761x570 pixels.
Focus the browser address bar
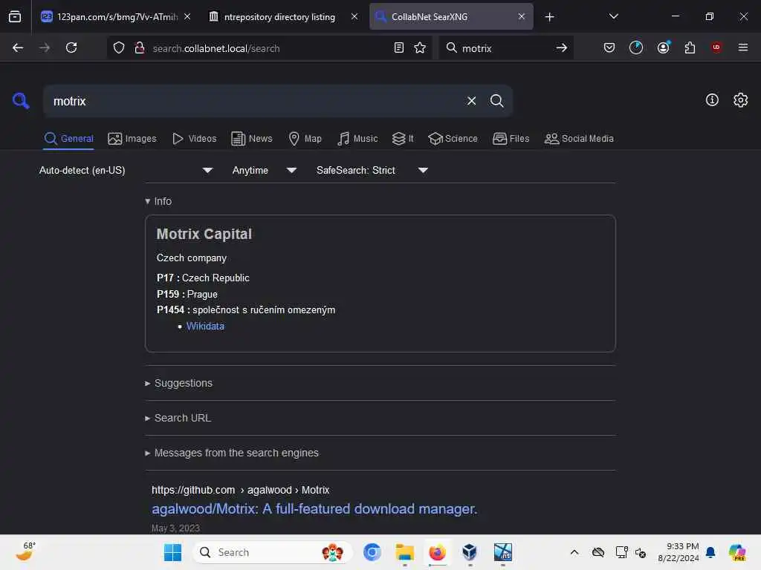[269, 48]
